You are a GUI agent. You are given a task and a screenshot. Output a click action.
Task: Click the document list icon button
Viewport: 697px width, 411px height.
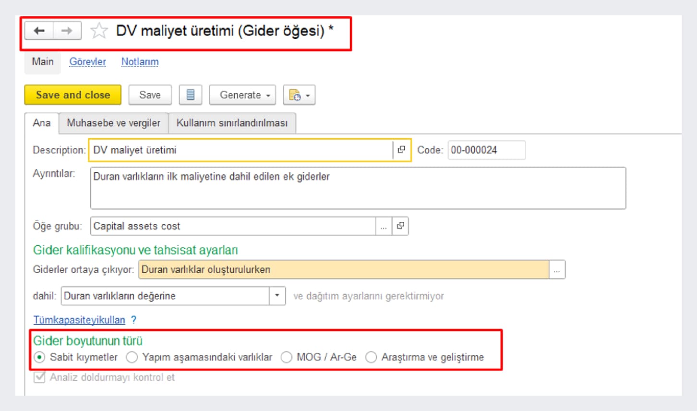(x=190, y=95)
